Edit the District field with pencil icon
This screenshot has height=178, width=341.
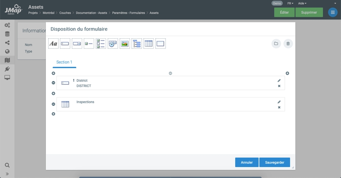click(x=279, y=80)
